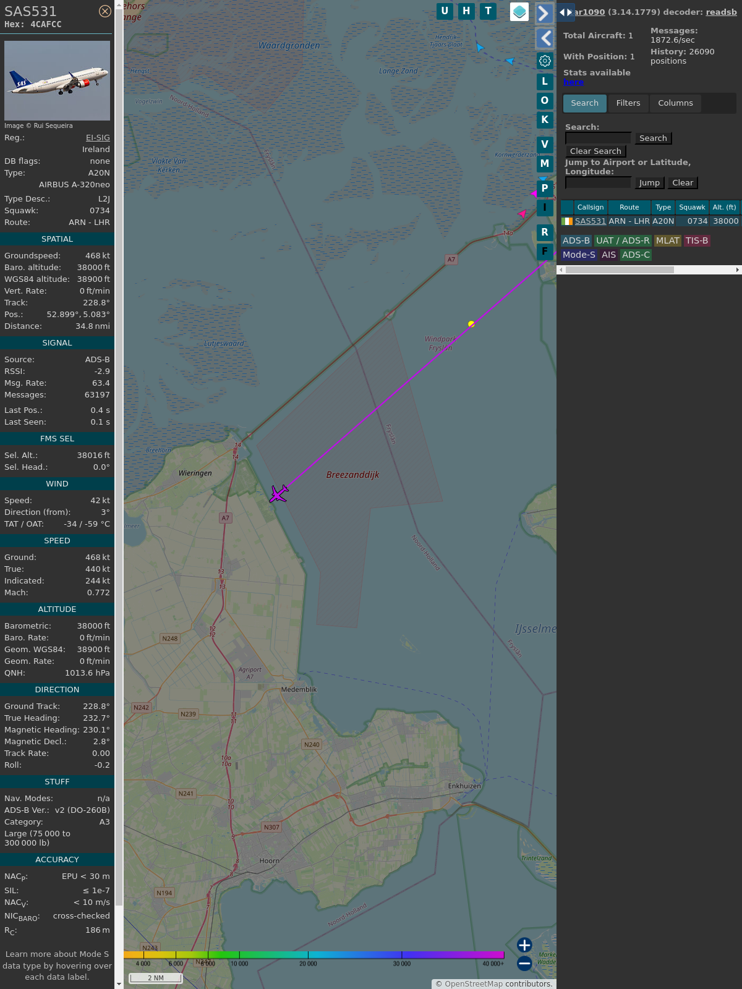Switch to the Search tab

(x=584, y=103)
